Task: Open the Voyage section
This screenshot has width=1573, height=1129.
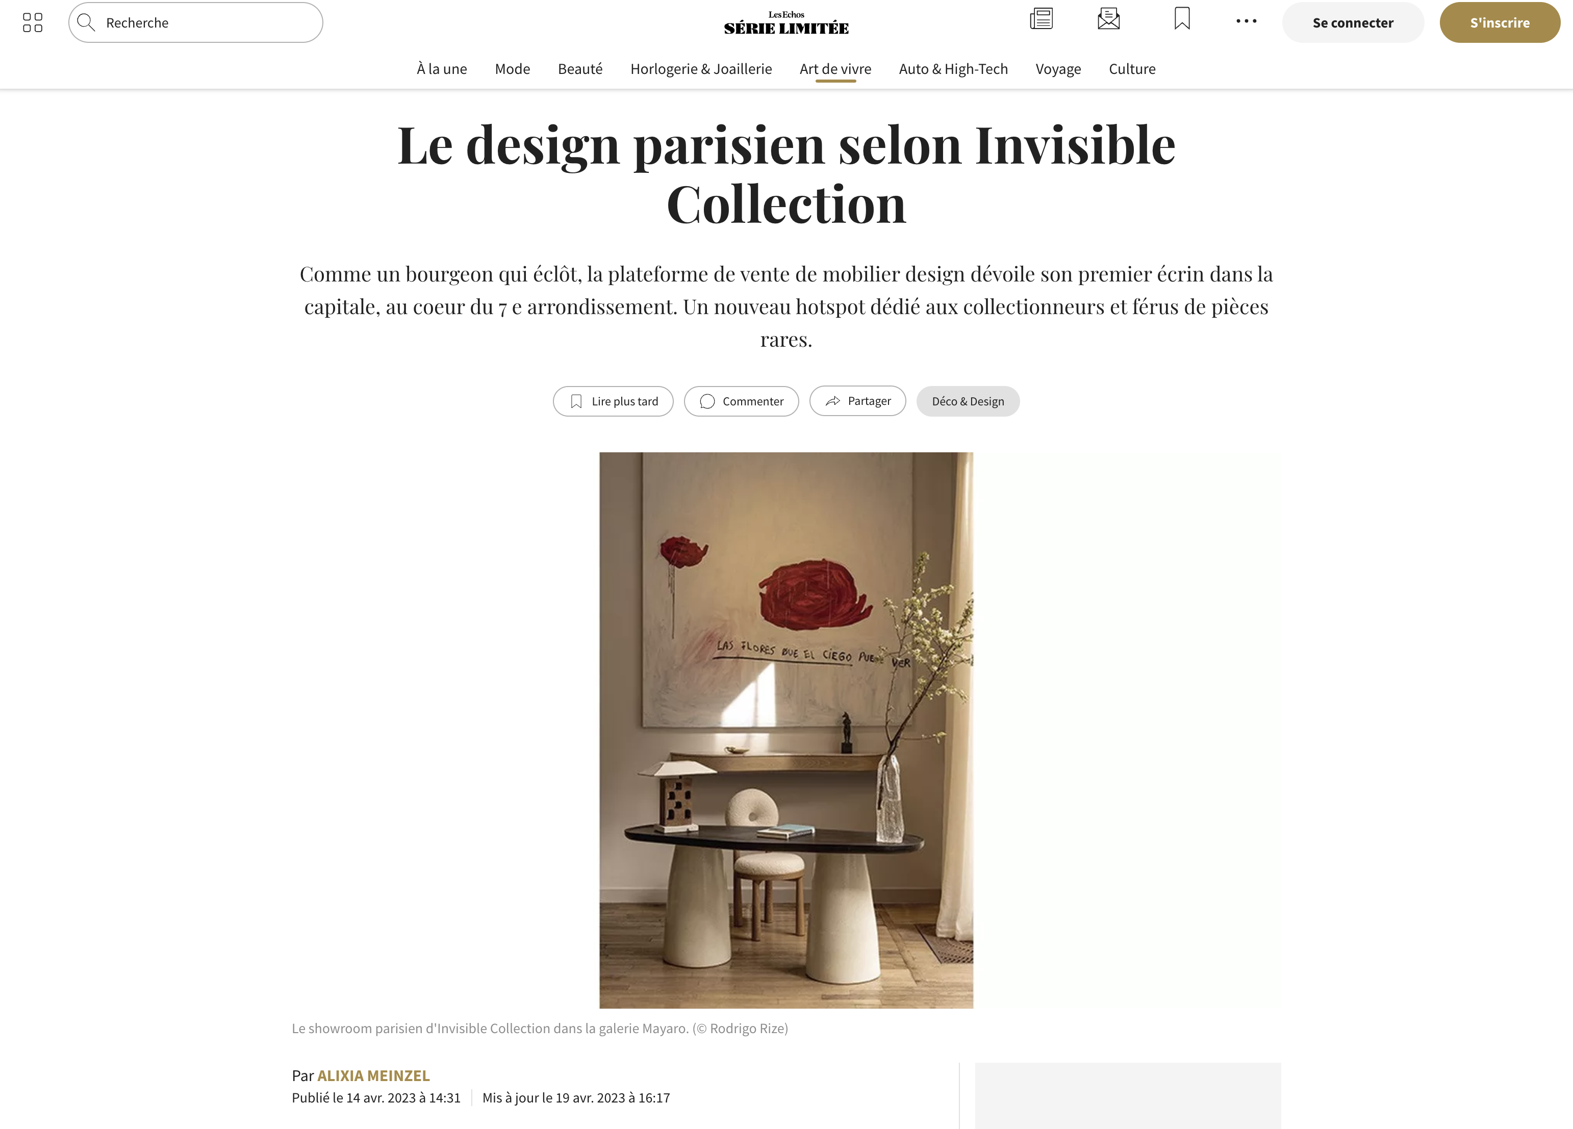Action: point(1058,69)
